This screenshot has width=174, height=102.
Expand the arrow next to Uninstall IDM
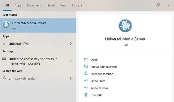point(71,44)
